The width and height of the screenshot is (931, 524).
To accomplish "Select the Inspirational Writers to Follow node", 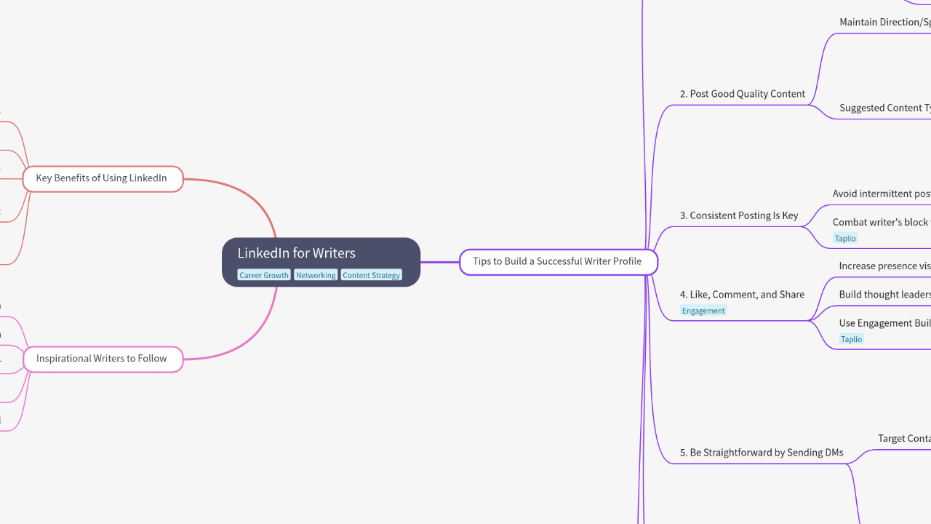I will [103, 358].
